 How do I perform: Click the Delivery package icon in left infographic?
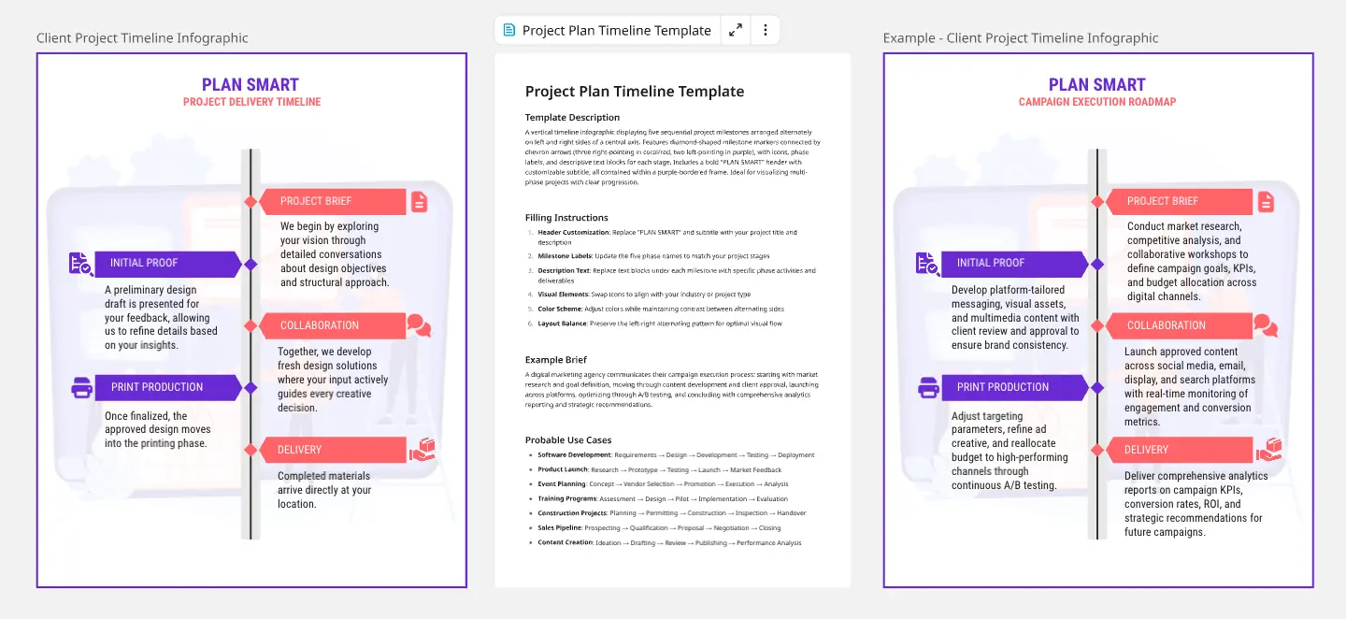point(422,450)
